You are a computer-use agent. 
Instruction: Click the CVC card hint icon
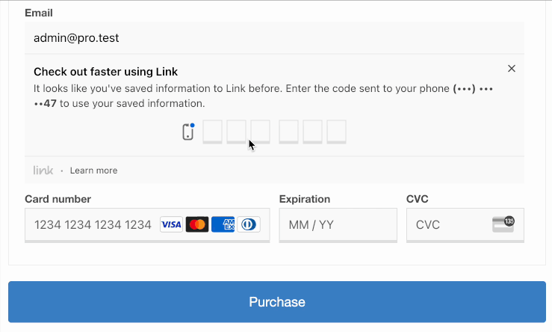(503, 224)
